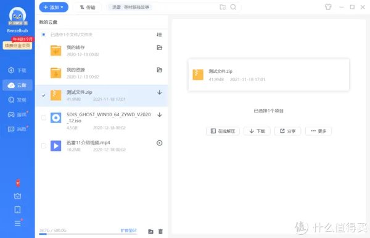Click the Beezelbub username
The height and width of the screenshot is (238, 370).
click(x=17, y=30)
